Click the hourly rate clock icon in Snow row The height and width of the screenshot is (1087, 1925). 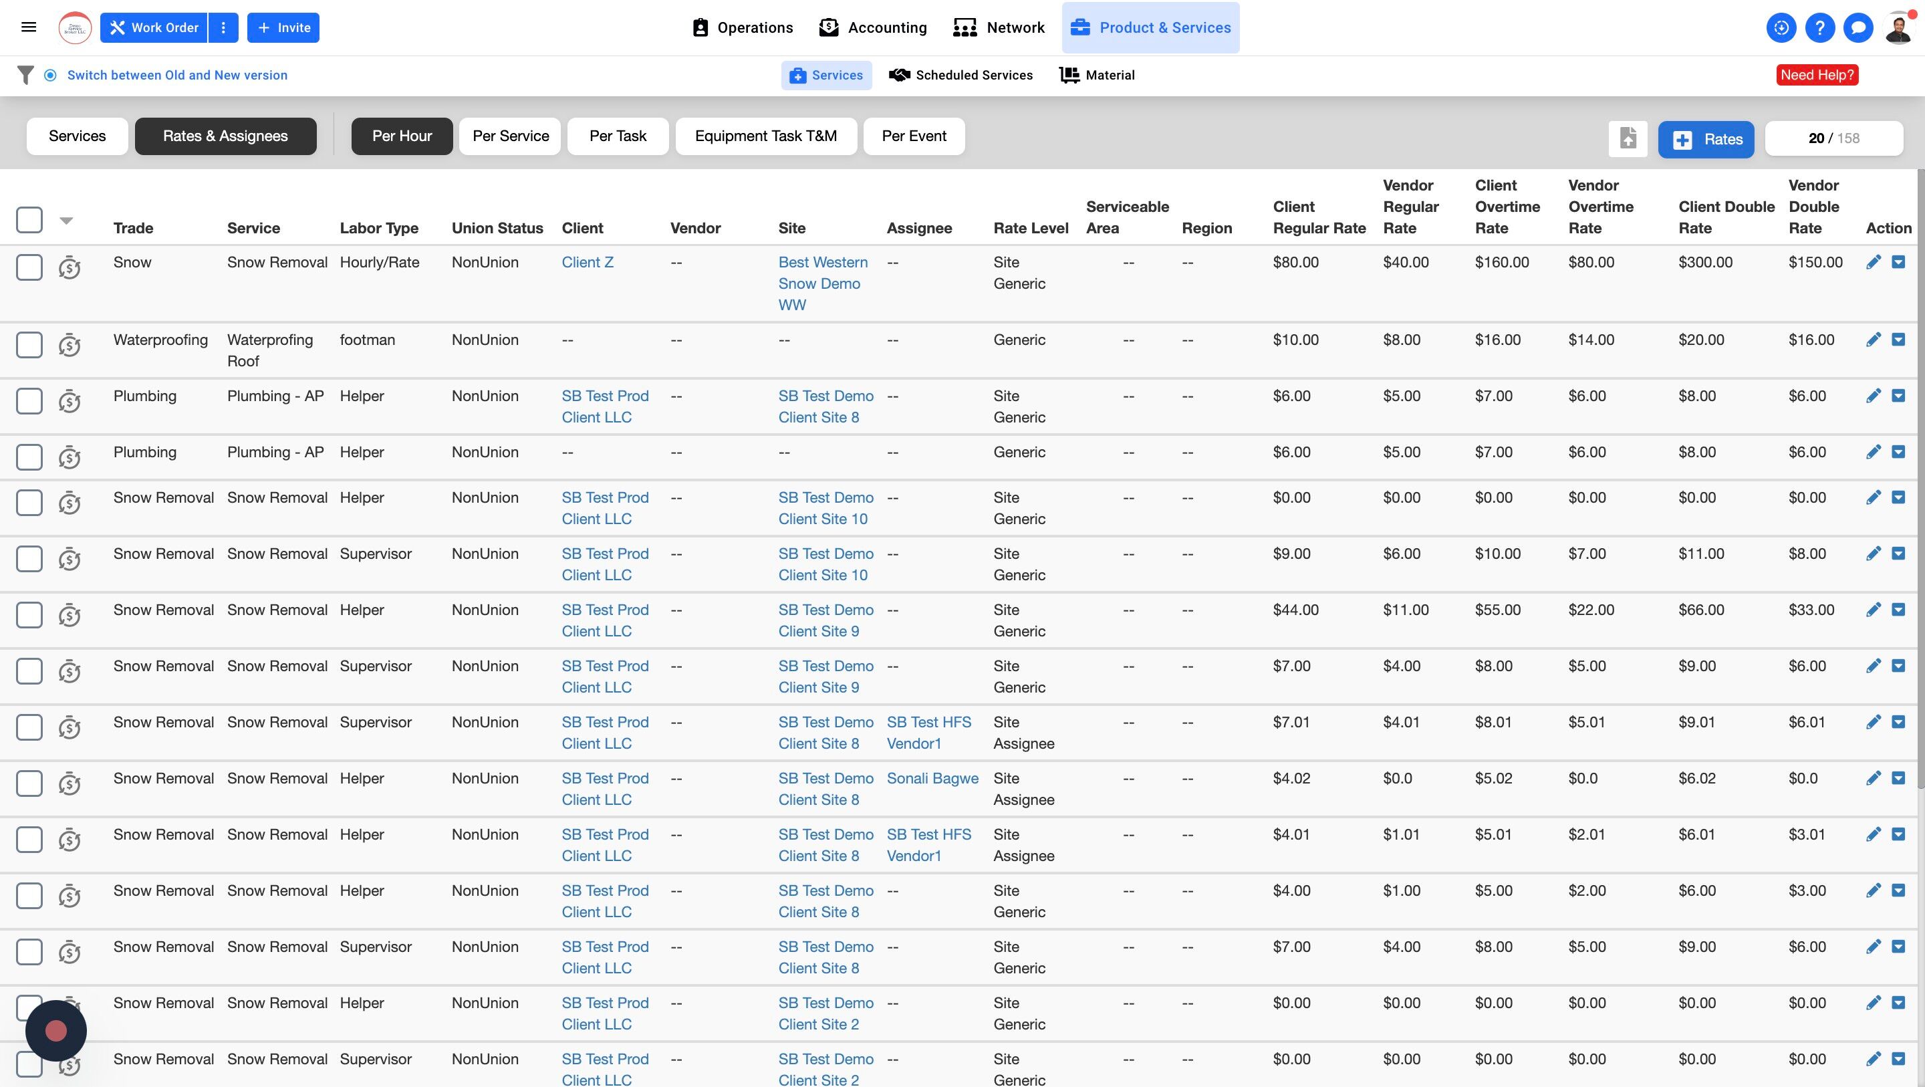(70, 267)
